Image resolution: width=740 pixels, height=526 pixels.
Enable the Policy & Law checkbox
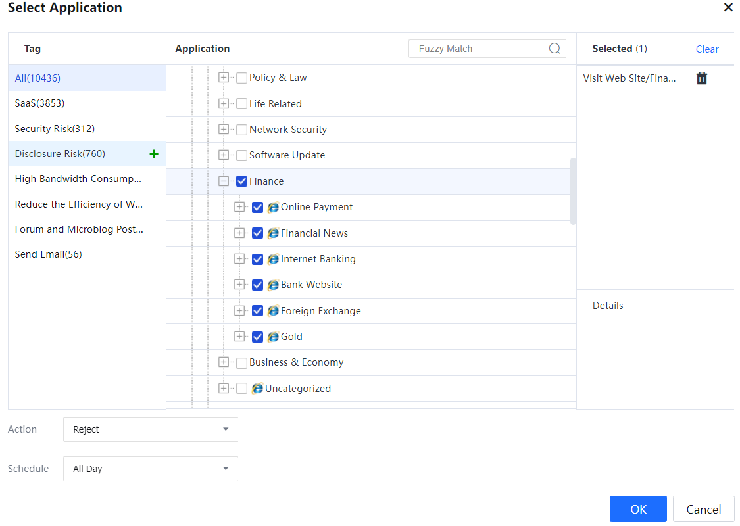(241, 78)
